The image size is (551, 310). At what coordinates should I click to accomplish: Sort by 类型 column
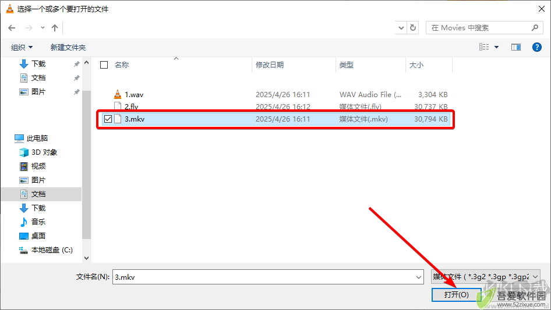point(347,65)
